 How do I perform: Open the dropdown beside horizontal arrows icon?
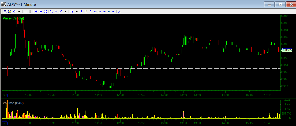coord(77,11)
